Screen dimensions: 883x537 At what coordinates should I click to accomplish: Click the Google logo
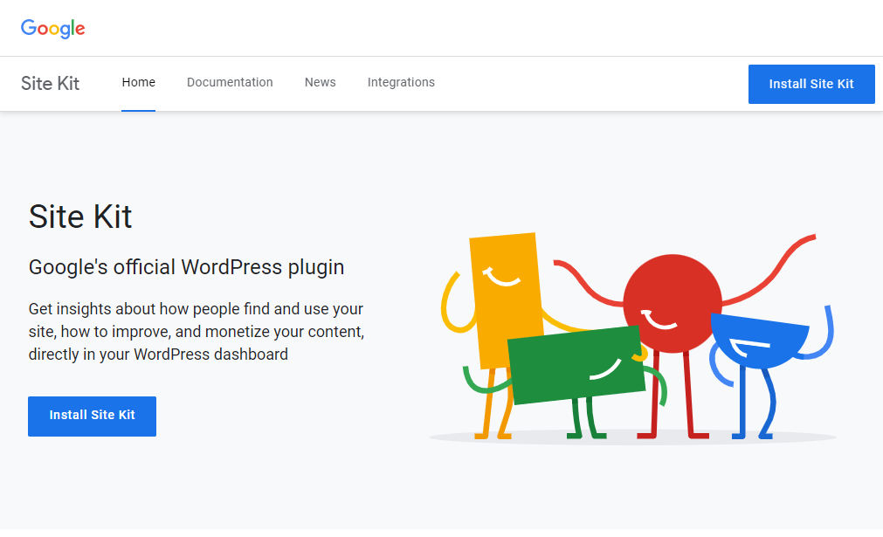pos(53,28)
